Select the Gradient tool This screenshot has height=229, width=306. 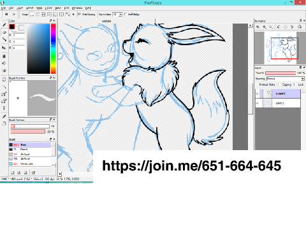point(4,71)
